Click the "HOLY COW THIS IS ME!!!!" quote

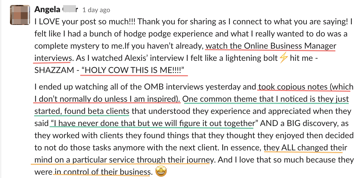coord(133,70)
